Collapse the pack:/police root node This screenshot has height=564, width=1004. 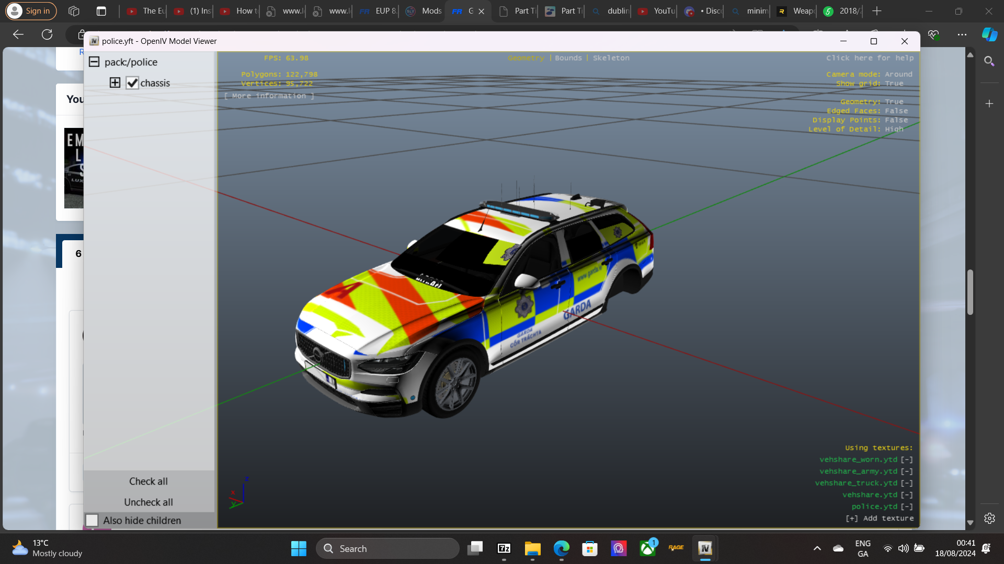[x=94, y=62]
